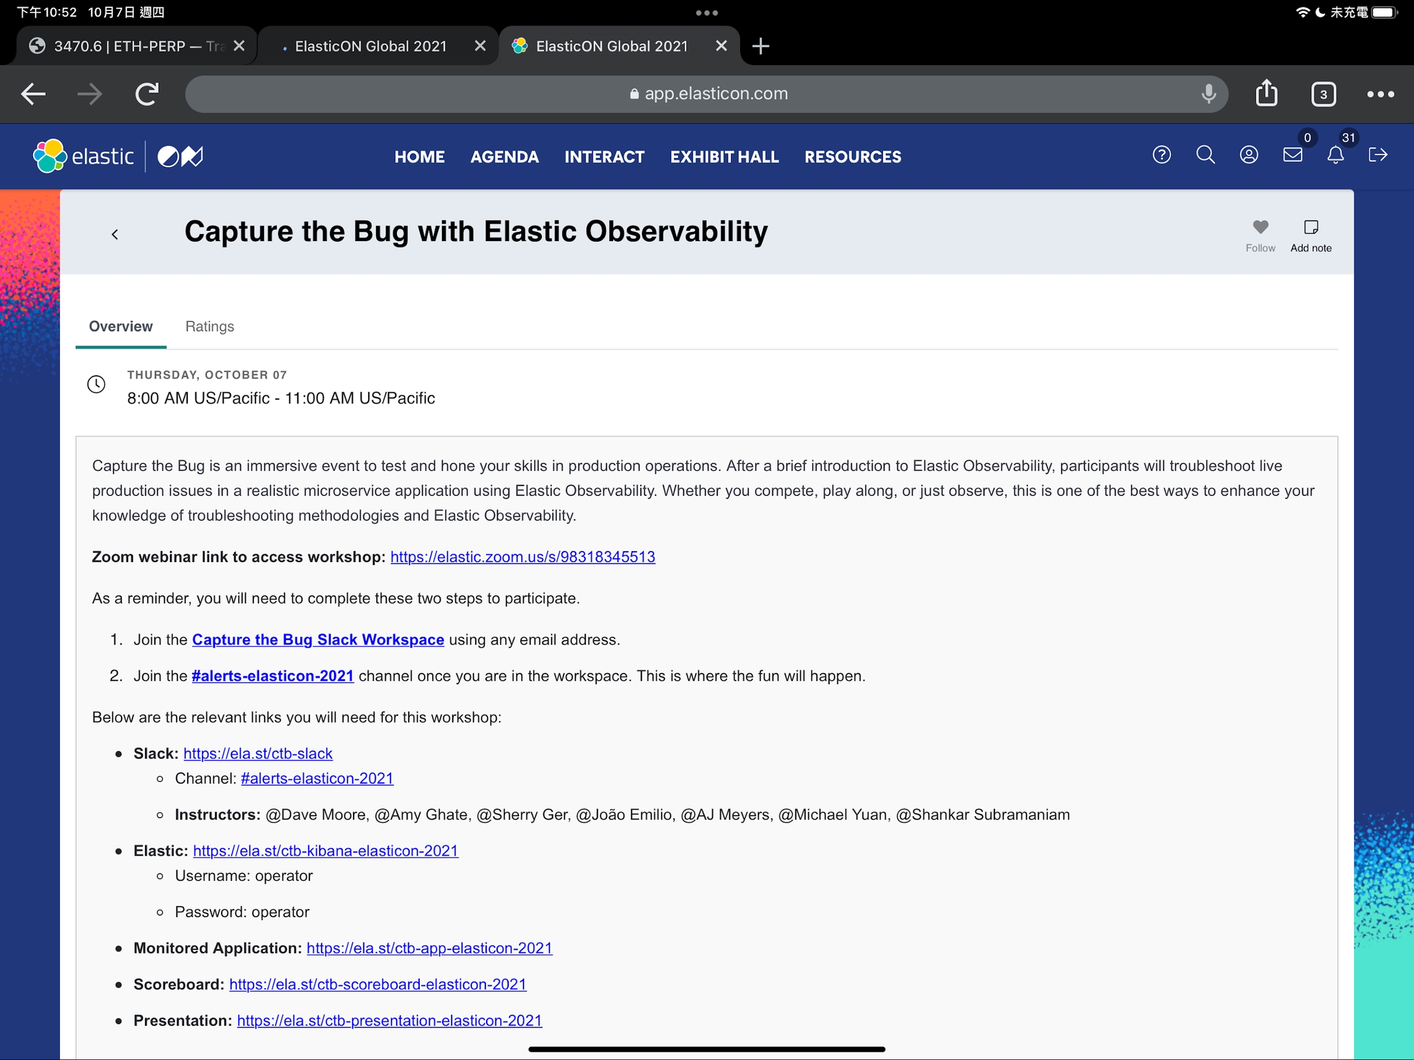
Task: Open the search magnifier icon
Action: click(1205, 155)
